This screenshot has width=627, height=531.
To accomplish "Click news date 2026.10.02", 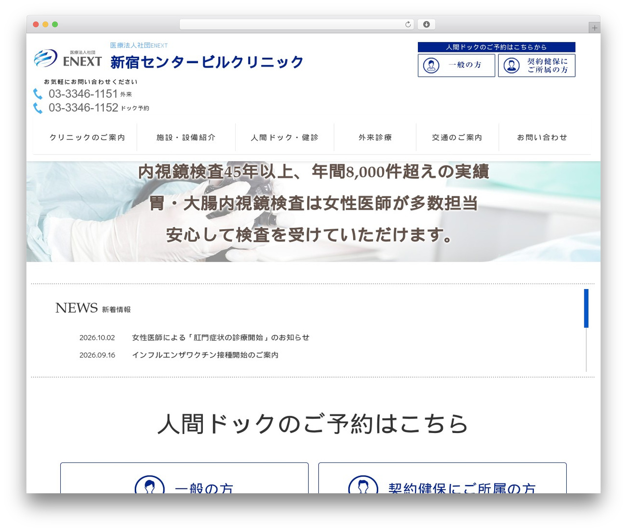I will pos(97,338).
